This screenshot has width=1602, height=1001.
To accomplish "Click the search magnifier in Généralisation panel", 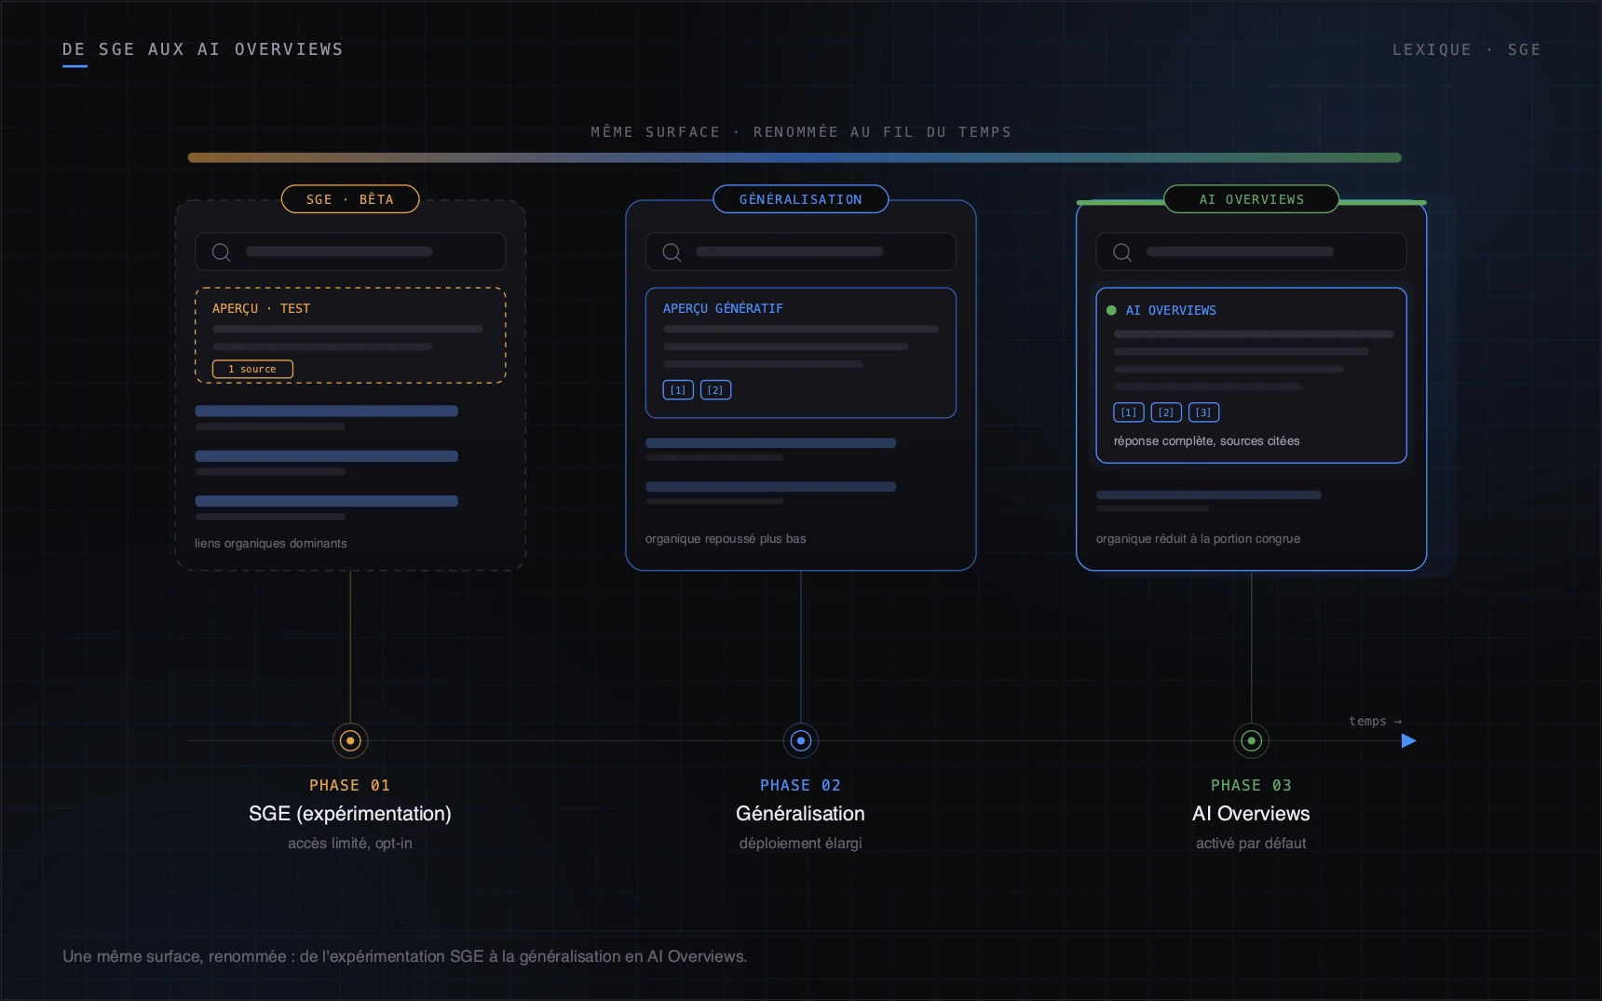I will click(x=672, y=252).
